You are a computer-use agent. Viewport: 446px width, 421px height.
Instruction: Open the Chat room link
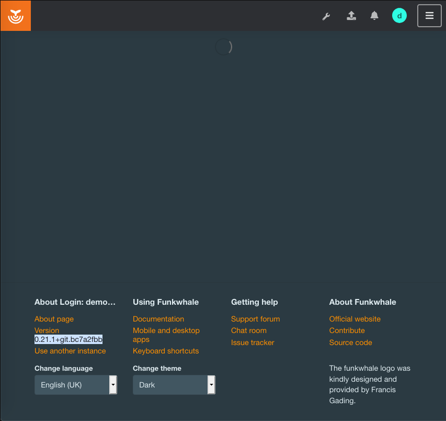tap(248, 330)
